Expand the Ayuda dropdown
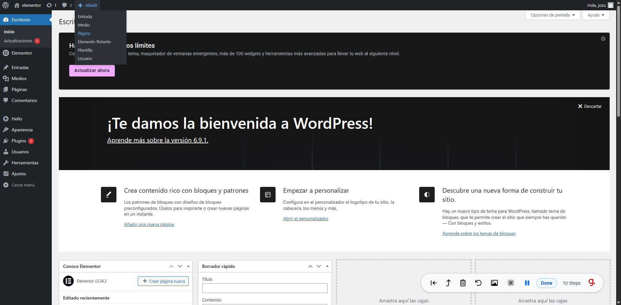 595,15
